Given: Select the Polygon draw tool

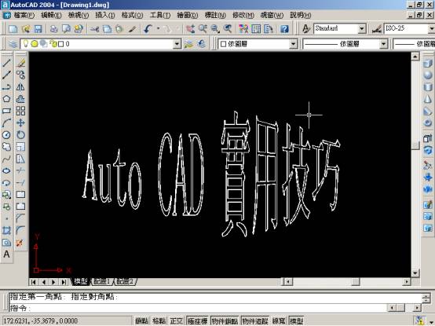Looking at the screenshot, I should coord(6,99).
